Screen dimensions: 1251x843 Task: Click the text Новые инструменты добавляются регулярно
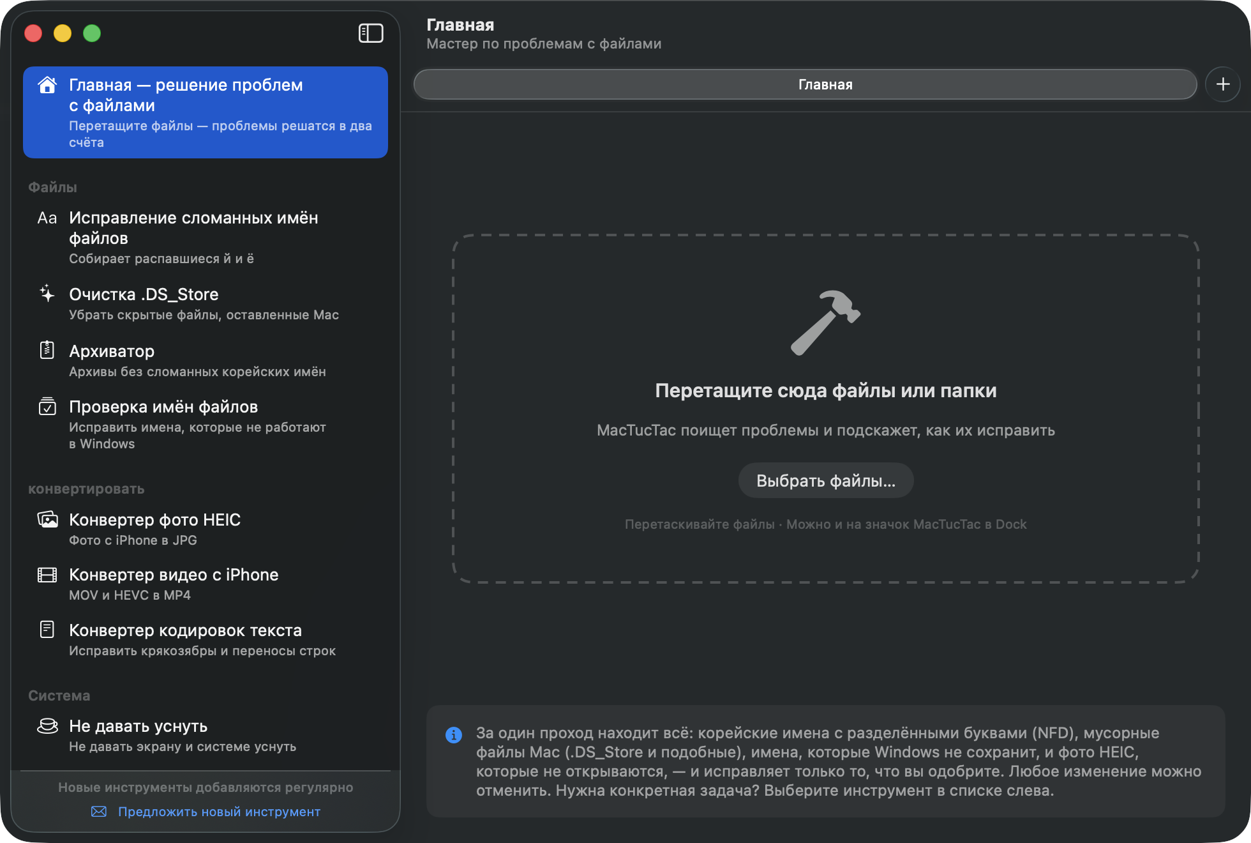(206, 787)
